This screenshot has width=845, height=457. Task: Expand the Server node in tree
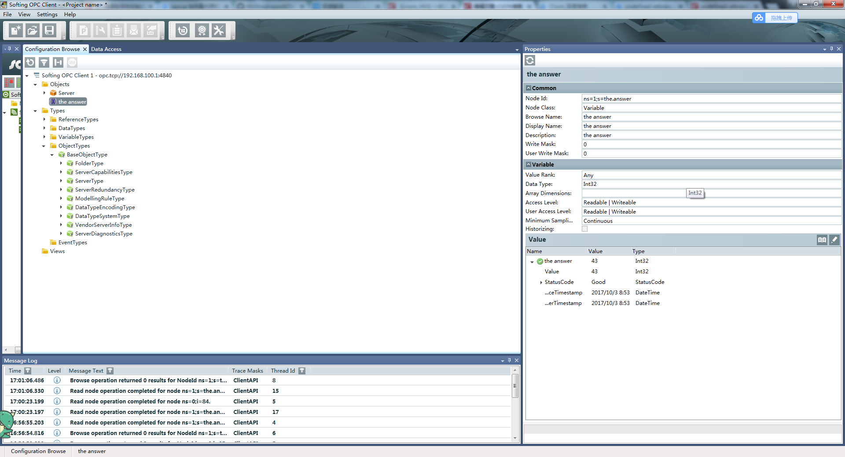[44, 93]
